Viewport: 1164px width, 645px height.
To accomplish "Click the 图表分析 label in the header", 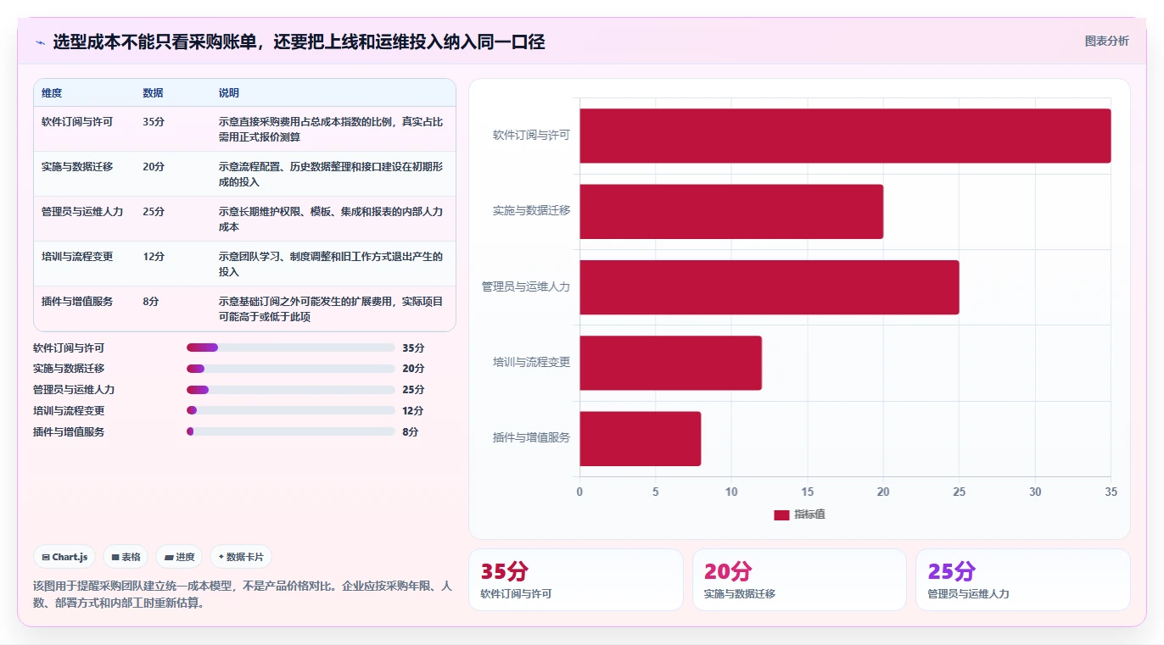I will pos(1106,41).
